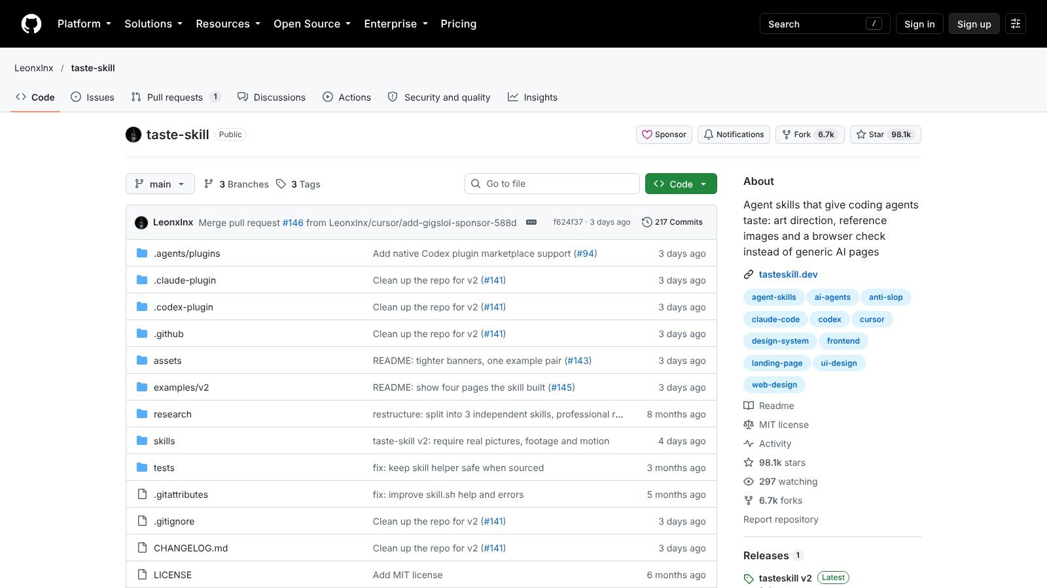Click the ellipsis to expand commit message
This screenshot has width=1047, height=588.
tap(531, 222)
